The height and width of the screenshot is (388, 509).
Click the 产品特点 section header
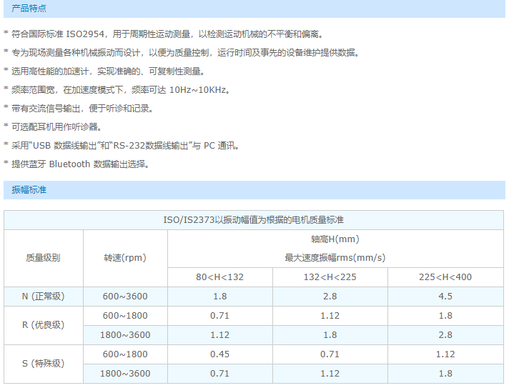click(29, 7)
